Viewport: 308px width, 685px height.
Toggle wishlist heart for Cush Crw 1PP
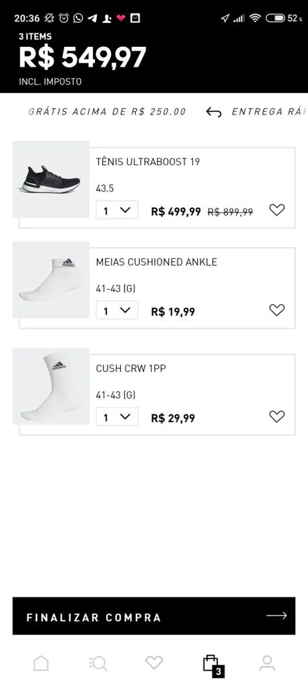coord(277,416)
